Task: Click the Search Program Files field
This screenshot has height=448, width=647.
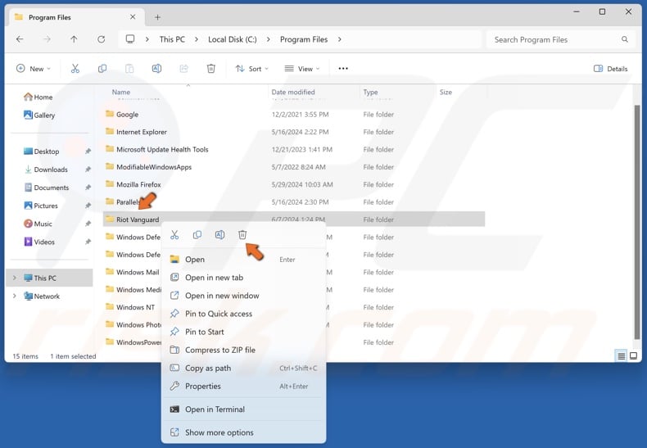Action: (x=555, y=39)
